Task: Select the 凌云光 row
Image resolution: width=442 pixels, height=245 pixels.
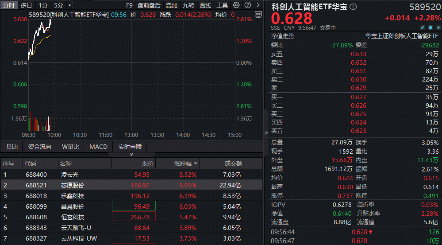Action: click(131, 175)
